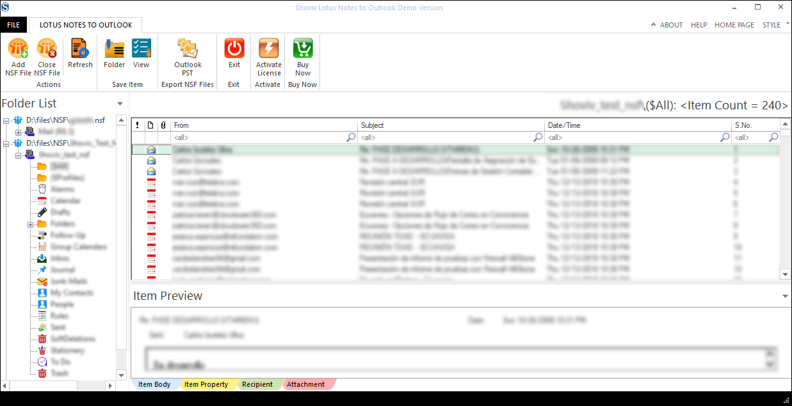The image size is (792, 406).
Task: Switch to the Recipient tab
Action: tap(257, 384)
